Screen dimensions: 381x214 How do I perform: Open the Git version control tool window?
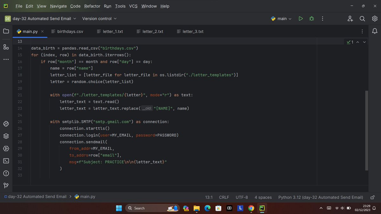[x=6, y=185]
